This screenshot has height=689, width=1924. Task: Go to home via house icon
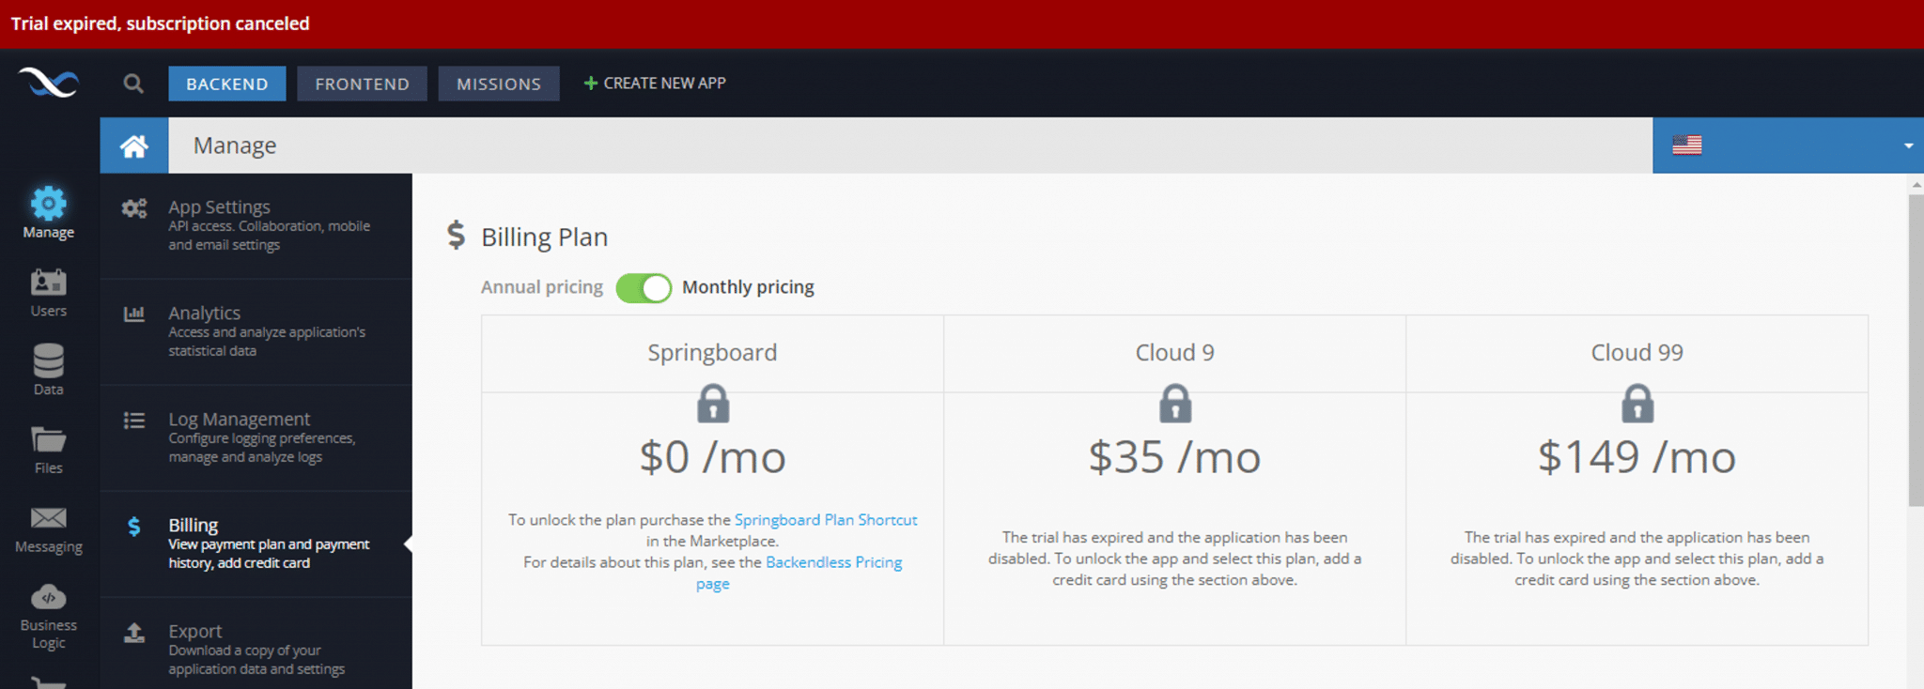(134, 145)
